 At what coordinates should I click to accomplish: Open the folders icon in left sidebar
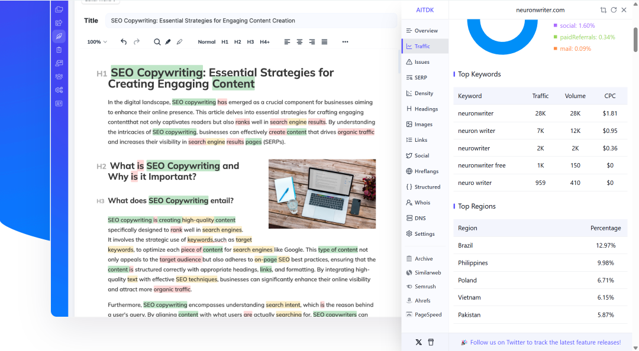59,9
